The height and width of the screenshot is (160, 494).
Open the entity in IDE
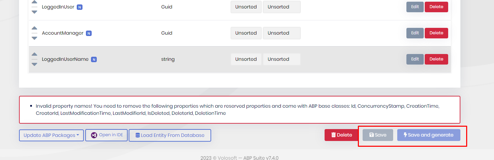pyautogui.click(x=106, y=135)
